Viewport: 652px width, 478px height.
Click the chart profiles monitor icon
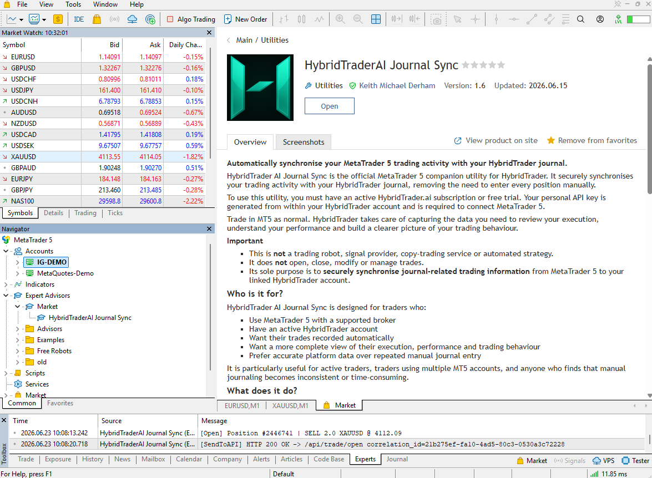(34, 19)
